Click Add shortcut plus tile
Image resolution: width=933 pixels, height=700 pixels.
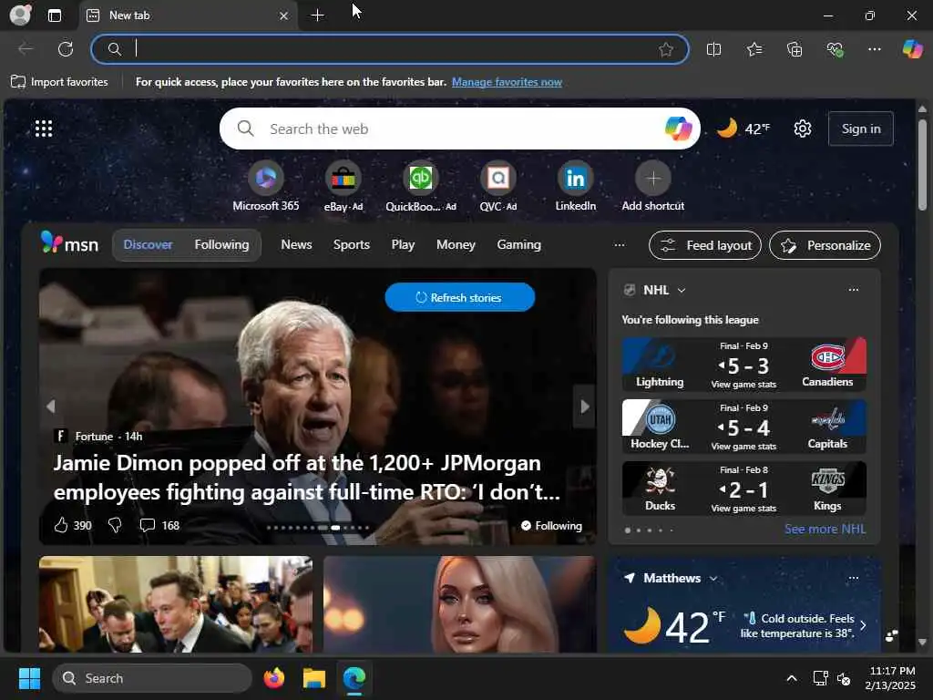click(x=652, y=186)
